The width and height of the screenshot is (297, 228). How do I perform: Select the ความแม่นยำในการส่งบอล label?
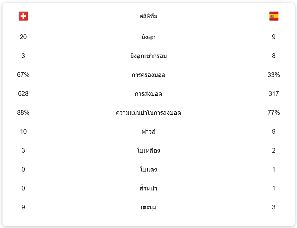[148, 113]
